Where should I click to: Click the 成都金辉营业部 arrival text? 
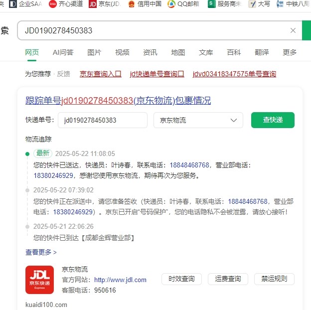coord(84,238)
